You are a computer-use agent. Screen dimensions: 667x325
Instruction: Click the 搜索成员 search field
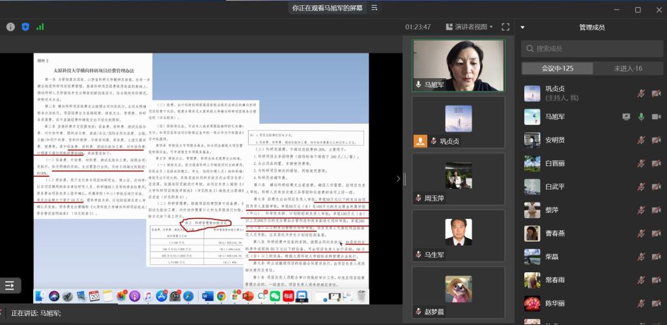point(591,48)
